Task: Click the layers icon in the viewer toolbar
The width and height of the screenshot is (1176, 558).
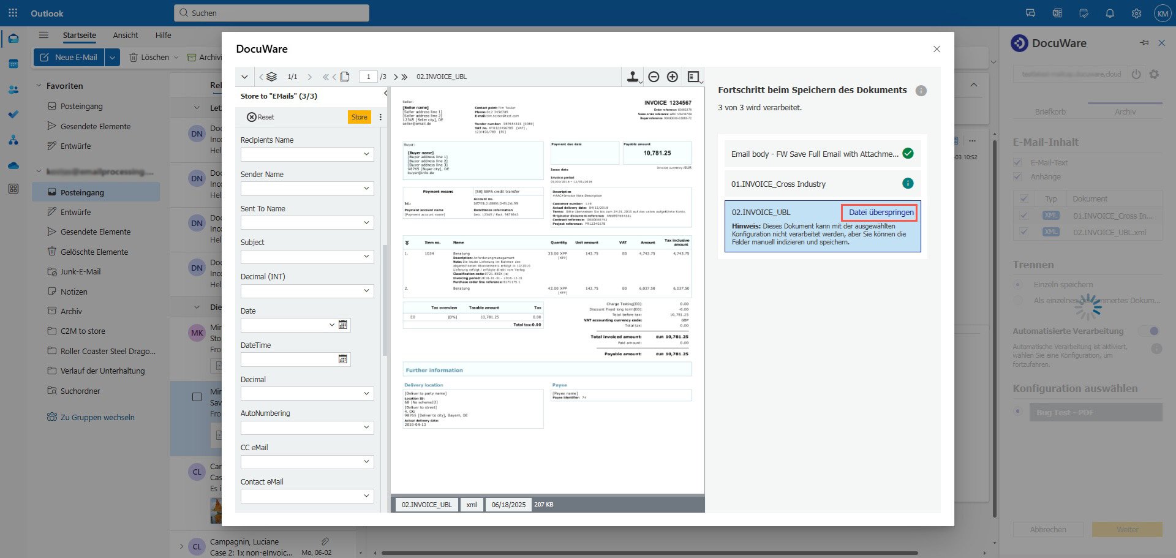Action: tap(271, 77)
